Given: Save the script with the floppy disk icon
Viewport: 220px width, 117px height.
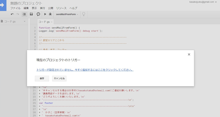Looking at the screenshot, I should tap(31, 14).
